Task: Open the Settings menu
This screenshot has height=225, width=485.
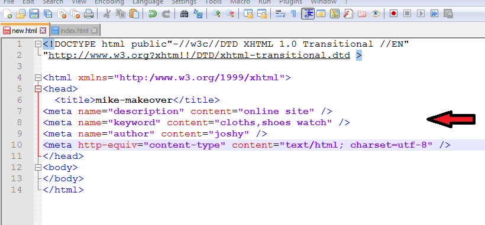Action: pyautogui.click(x=184, y=2)
